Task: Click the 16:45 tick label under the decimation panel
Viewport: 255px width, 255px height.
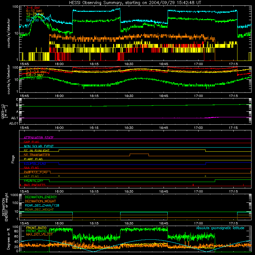Action: [164, 223]
